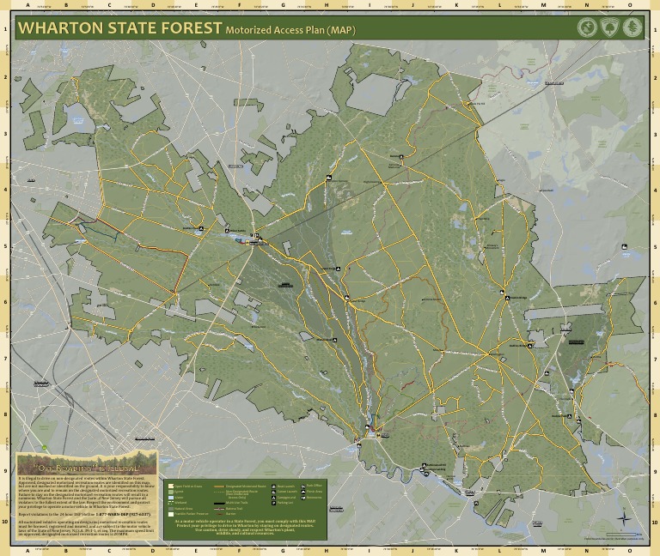The image size is (660, 556).
Task: Click the Boat Launch icon in the legend
Action: (273, 486)
